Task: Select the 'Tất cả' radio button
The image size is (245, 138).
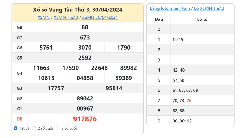Action: pyautogui.click(x=16, y=128)
